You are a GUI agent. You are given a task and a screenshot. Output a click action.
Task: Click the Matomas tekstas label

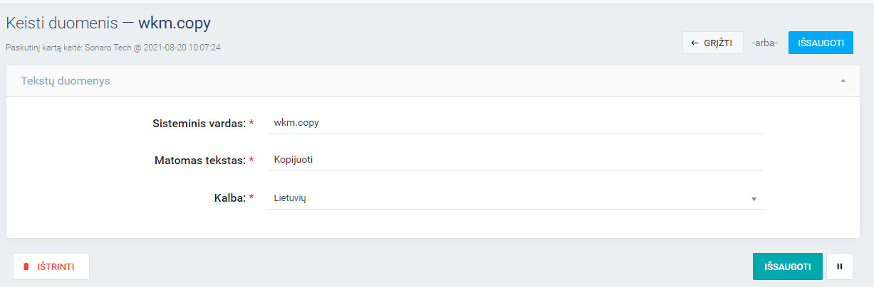coord(199,161)
